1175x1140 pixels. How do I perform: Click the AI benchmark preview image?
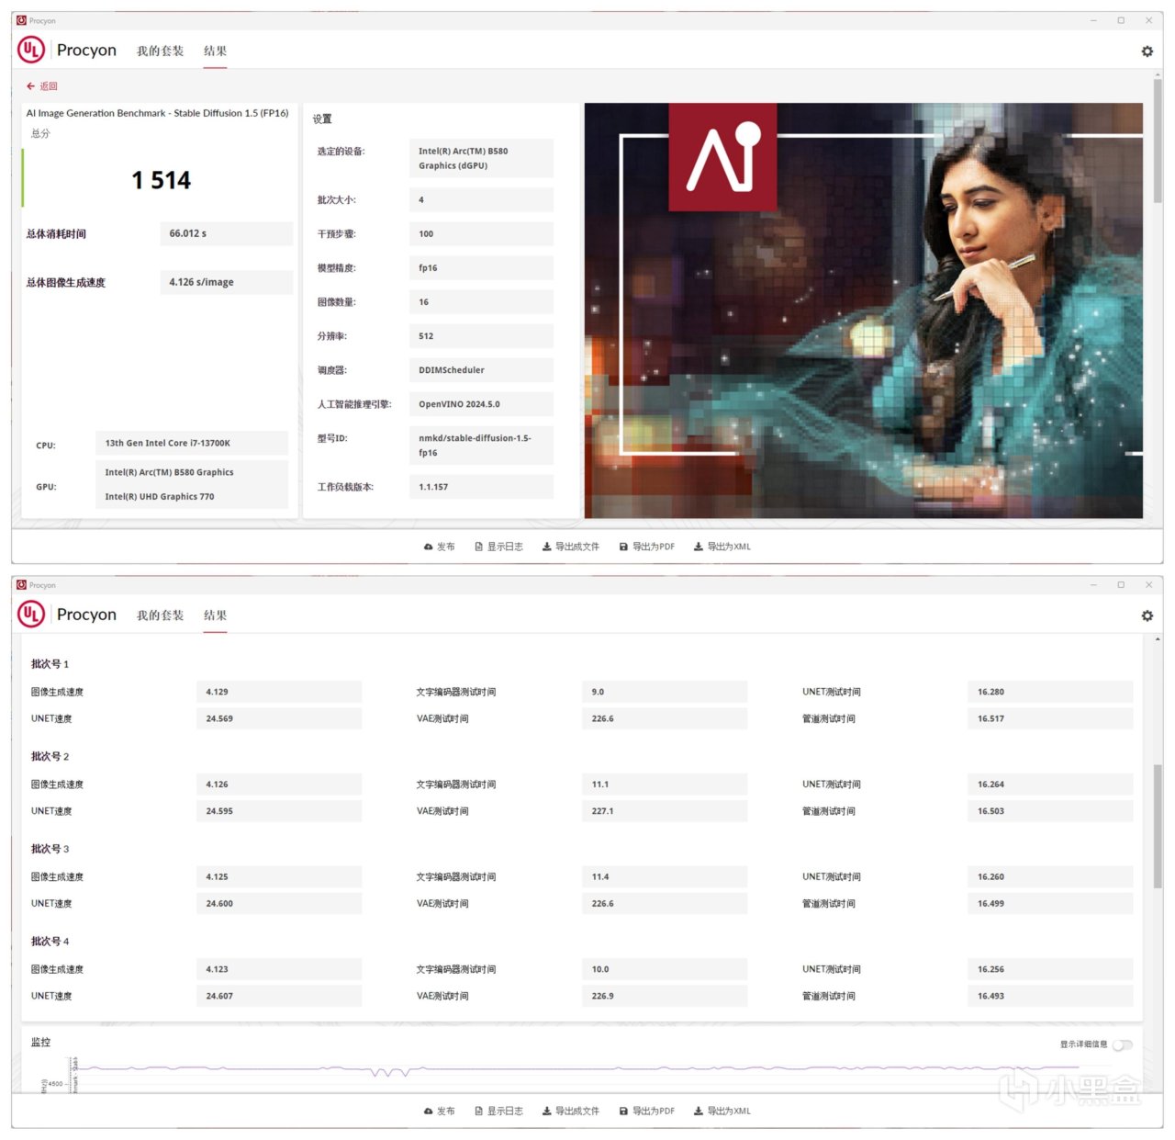click(864, 310)
